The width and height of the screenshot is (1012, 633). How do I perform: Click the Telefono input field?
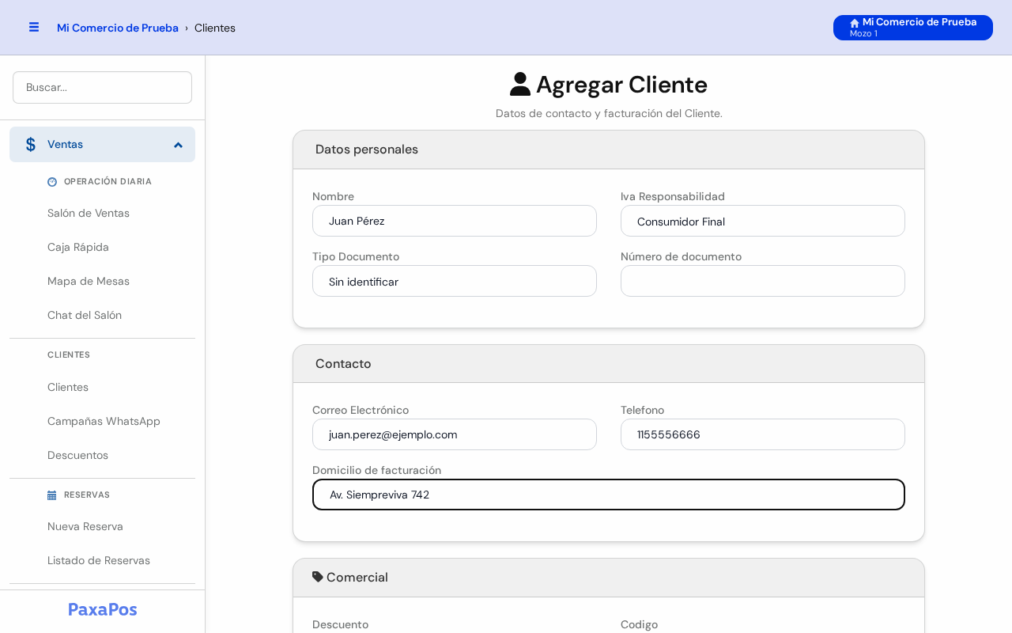pyautogui.click(x=763, y=434)
